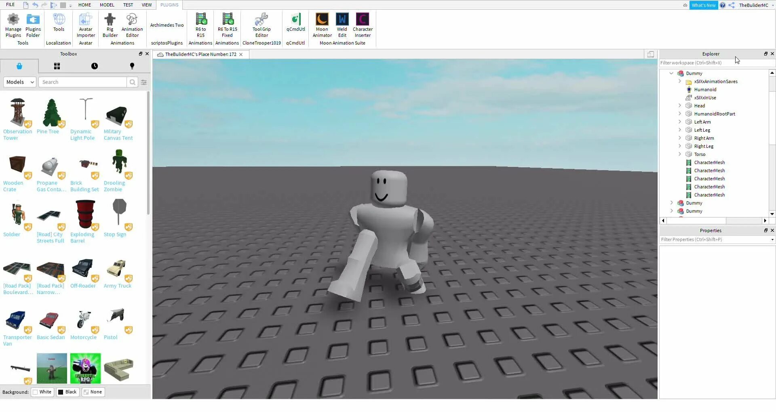776x412 pixels.
Task: Open the Filter Properties dropdown arrow
Action: pos(772,240)
